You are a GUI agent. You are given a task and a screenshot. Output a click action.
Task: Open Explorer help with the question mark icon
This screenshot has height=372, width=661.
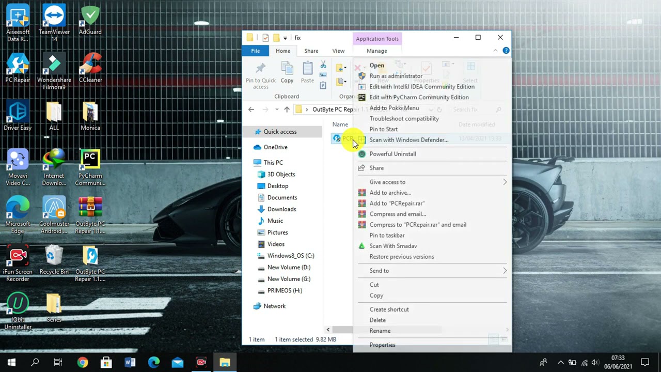pos(506,51)
